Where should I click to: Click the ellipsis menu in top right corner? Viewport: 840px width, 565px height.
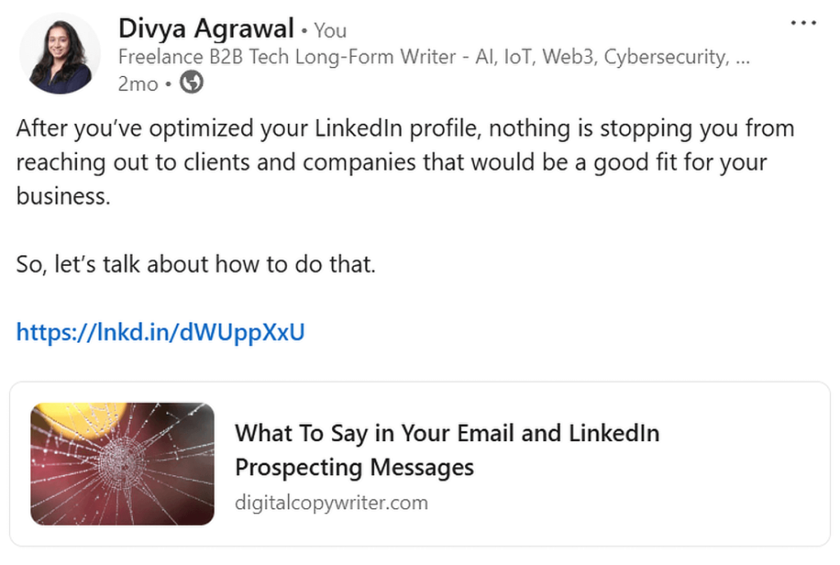point(802,22)
